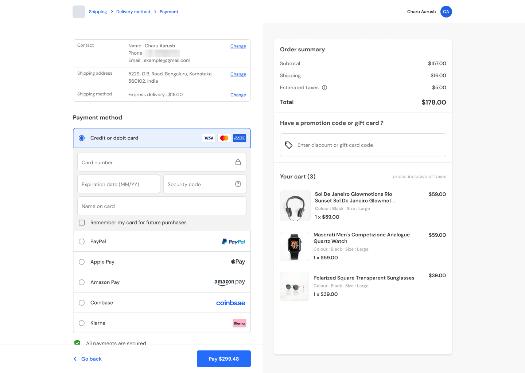The width and height of the screenshot is (525, 373).
Task: Click the Pay $299.48 button
Action: tap(224, 359)
